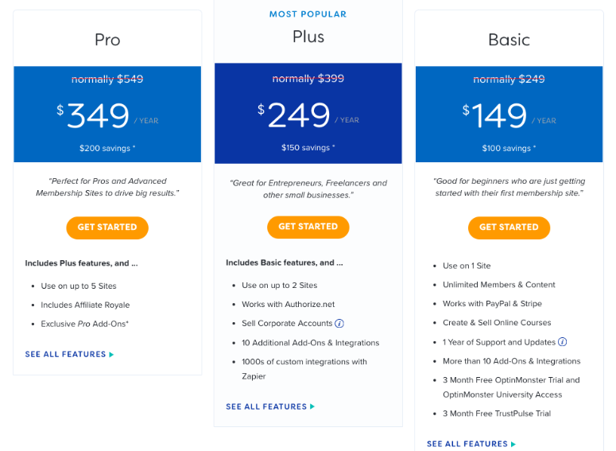Select the Plus plan heading
616x451 pixels.
pos(308,37)
